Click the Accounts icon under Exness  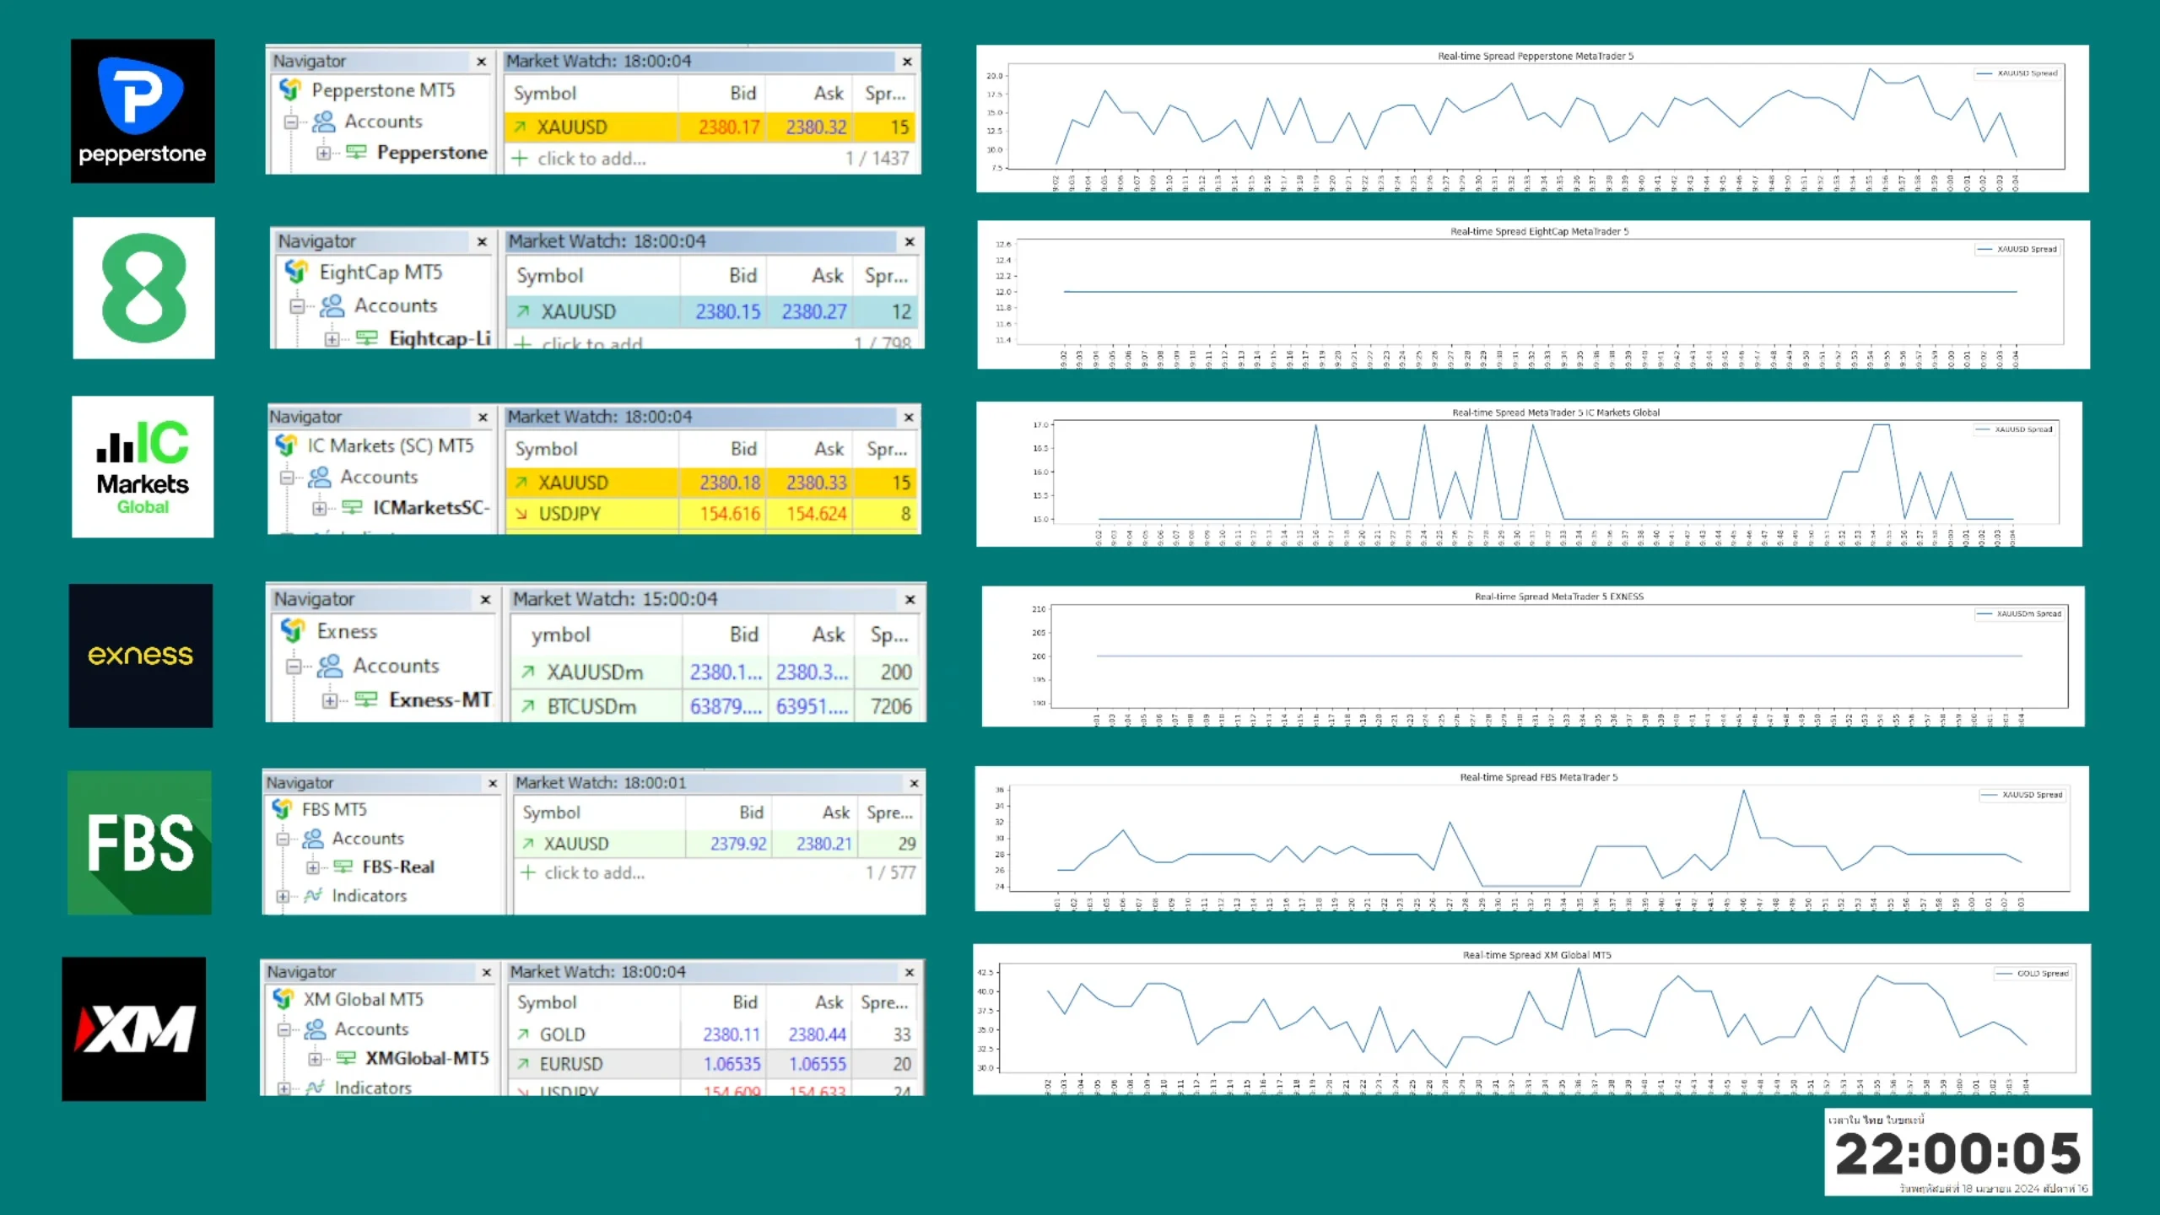point(330,666)
